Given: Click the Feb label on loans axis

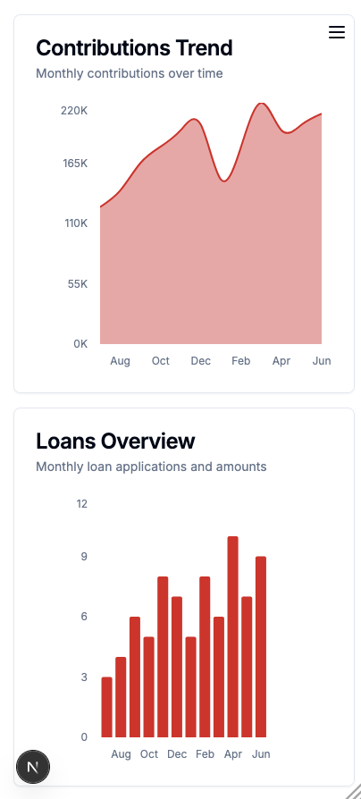Looking at the screenshot, I should (x=205, y=754).
